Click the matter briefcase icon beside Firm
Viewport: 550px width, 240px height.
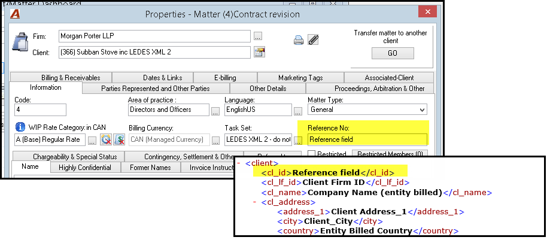[x=20, y=42]
